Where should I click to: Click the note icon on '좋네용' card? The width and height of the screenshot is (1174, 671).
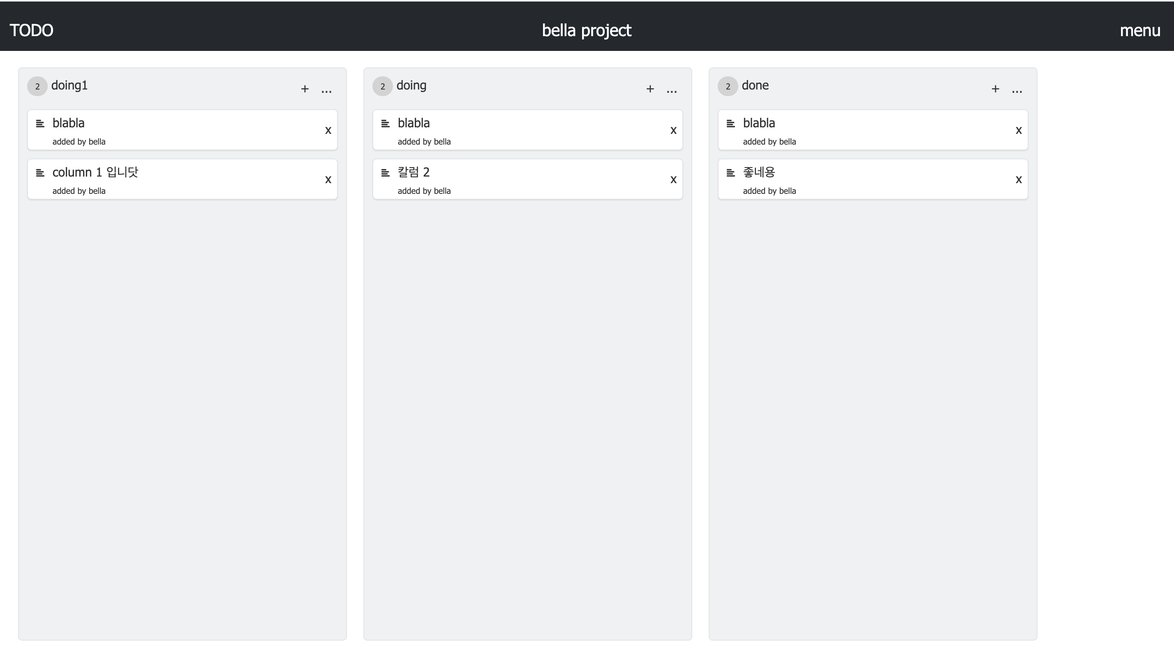(730, 173)
